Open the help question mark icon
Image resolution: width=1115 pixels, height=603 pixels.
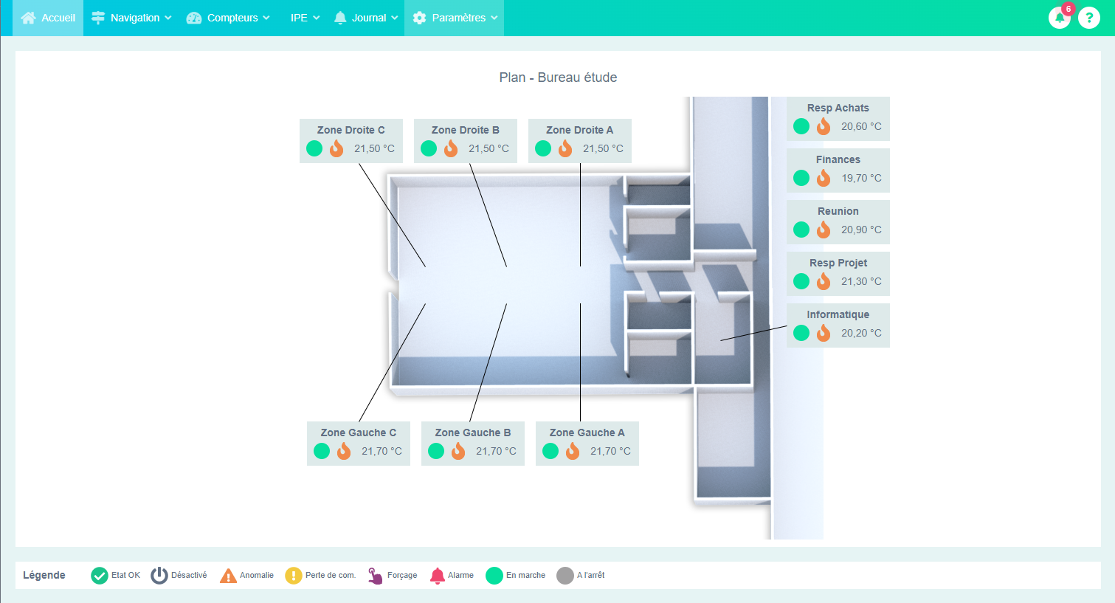pos(1089,18)
